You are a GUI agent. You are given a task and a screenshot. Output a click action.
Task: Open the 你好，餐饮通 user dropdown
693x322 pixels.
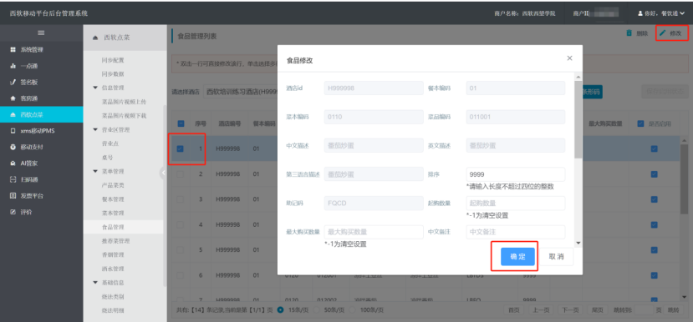660,13
